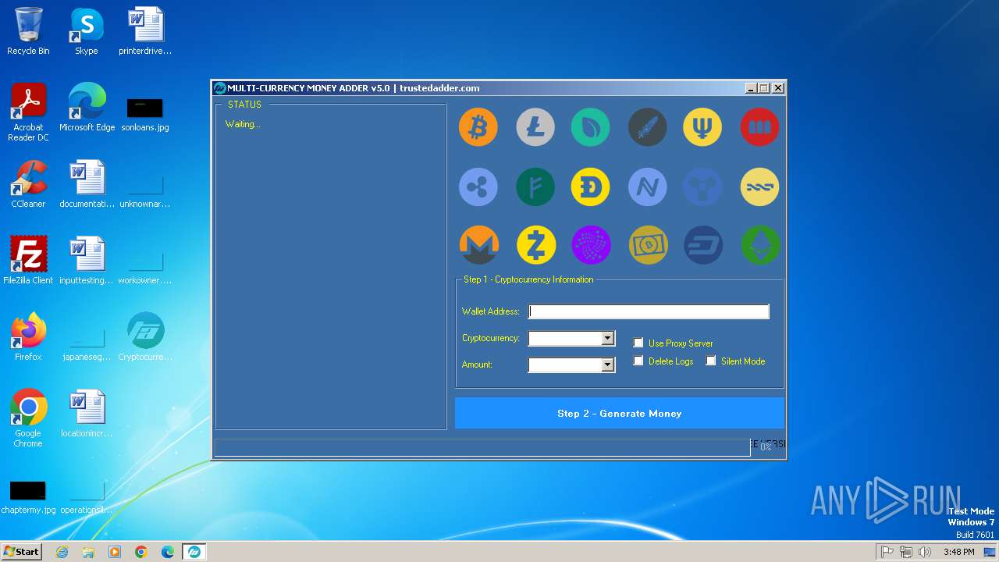
Task: Close the Money Adder window
Action: (778, 88)
